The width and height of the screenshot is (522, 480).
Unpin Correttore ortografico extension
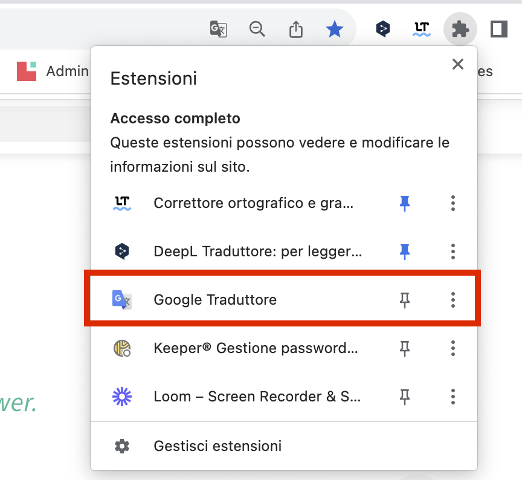coord(405,204)
